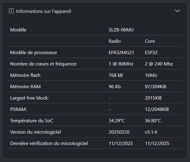This screenshot has width=190, height=162.
Task: Select the "2 @ 240 Mhz" core frequency
Action: 159,64
